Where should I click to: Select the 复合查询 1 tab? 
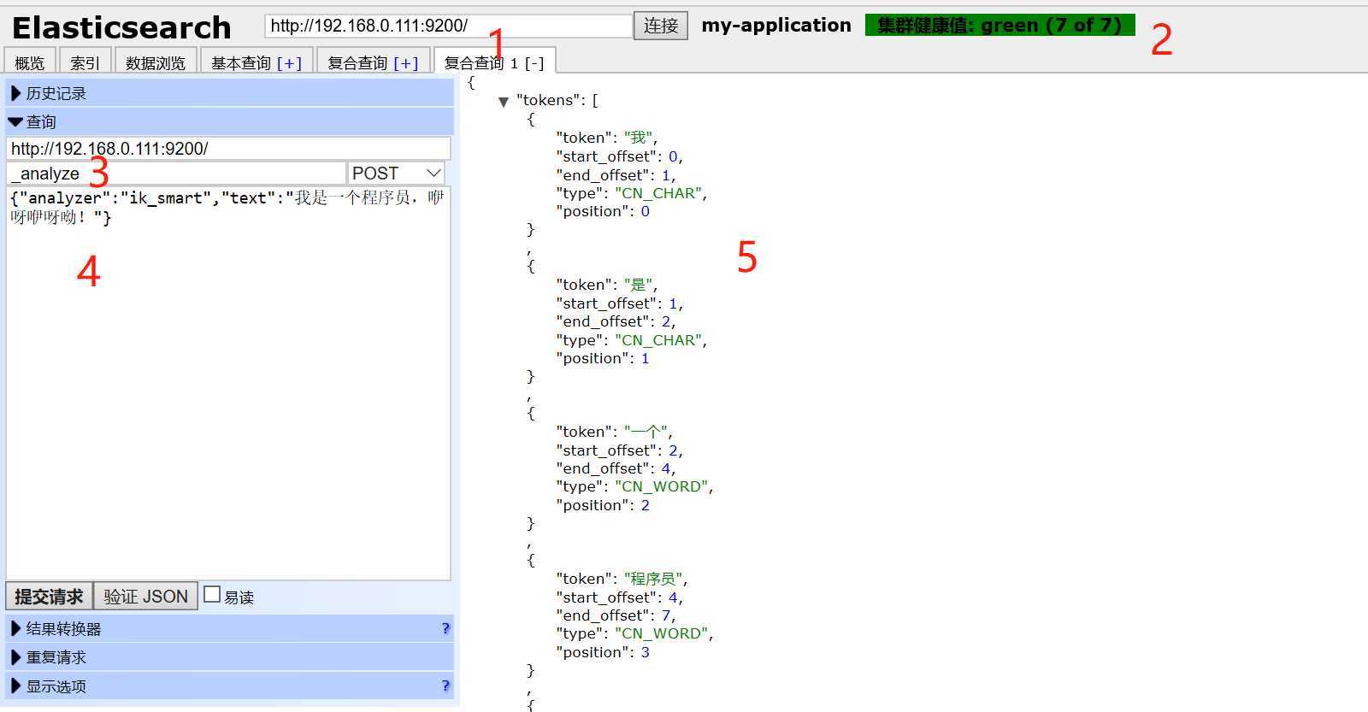coord(481,62)
